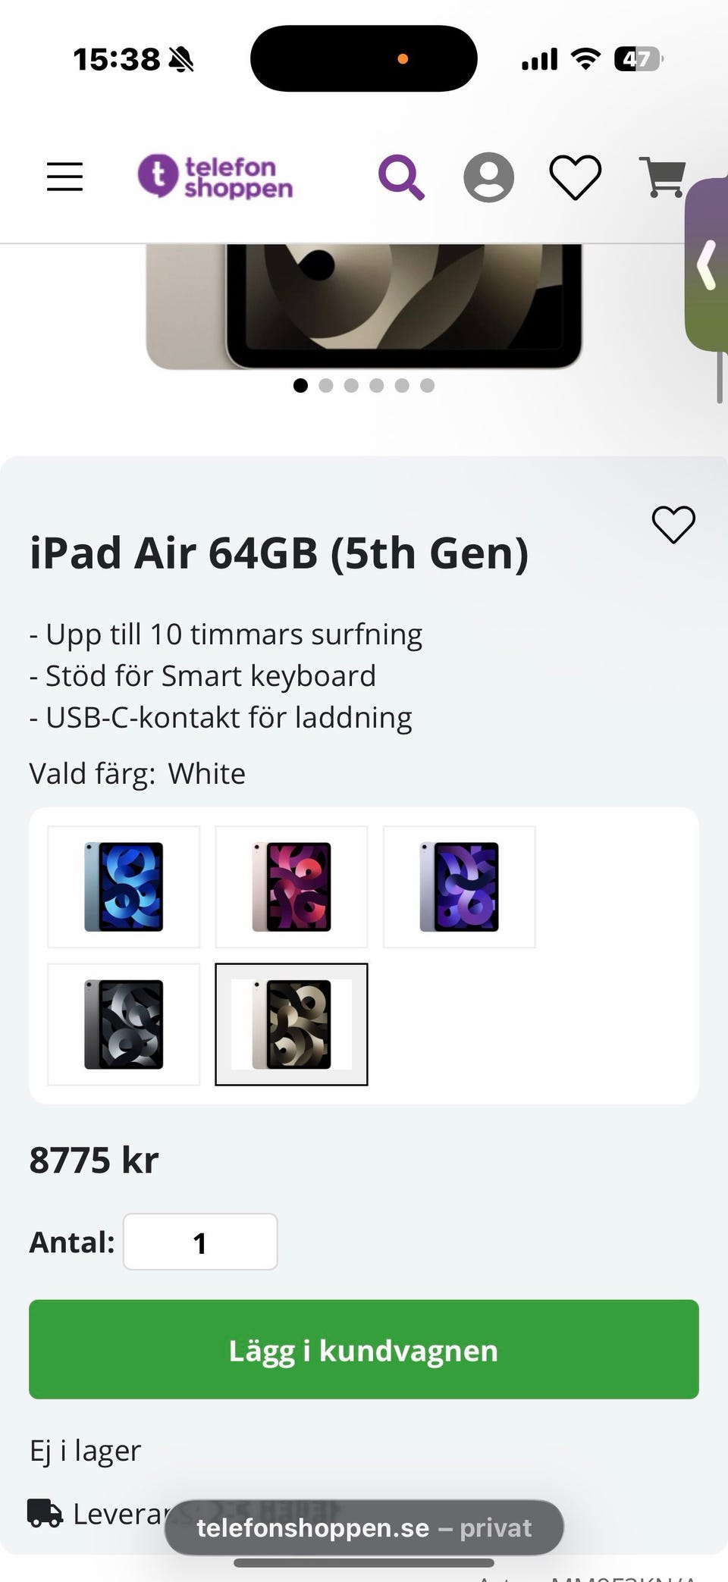Select the starlight white iPad color

(x=291, y=1024)
